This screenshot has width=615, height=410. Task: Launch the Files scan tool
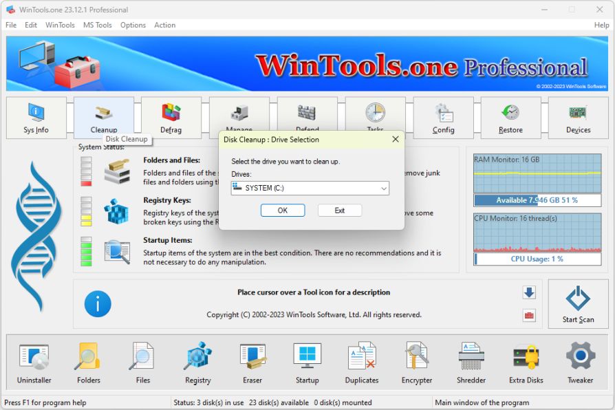coord(143,363)
